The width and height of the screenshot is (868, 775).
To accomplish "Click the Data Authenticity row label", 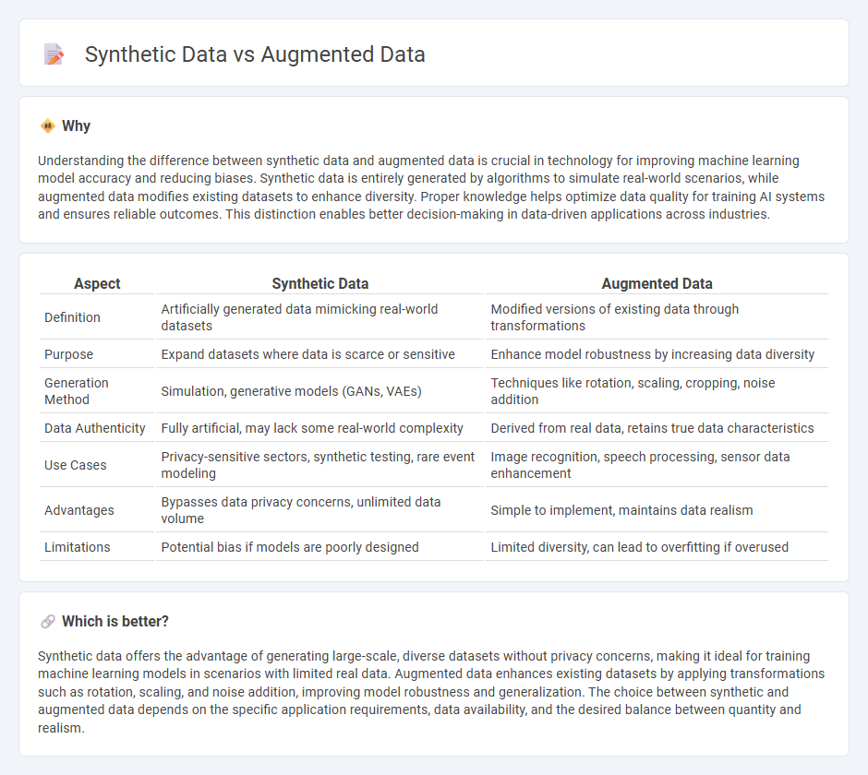I will click(x=95, y=428).
